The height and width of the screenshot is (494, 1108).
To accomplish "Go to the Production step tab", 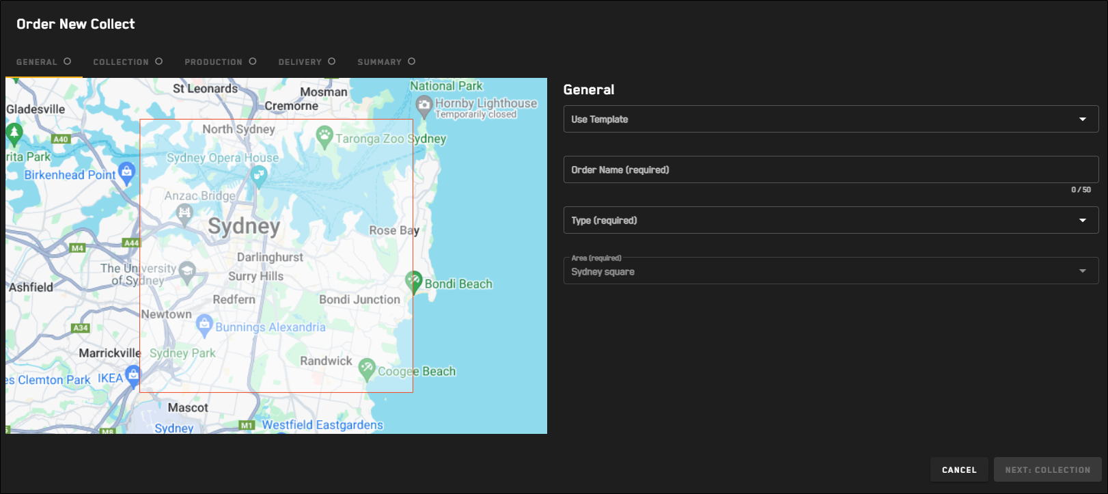I will (220, 61).
